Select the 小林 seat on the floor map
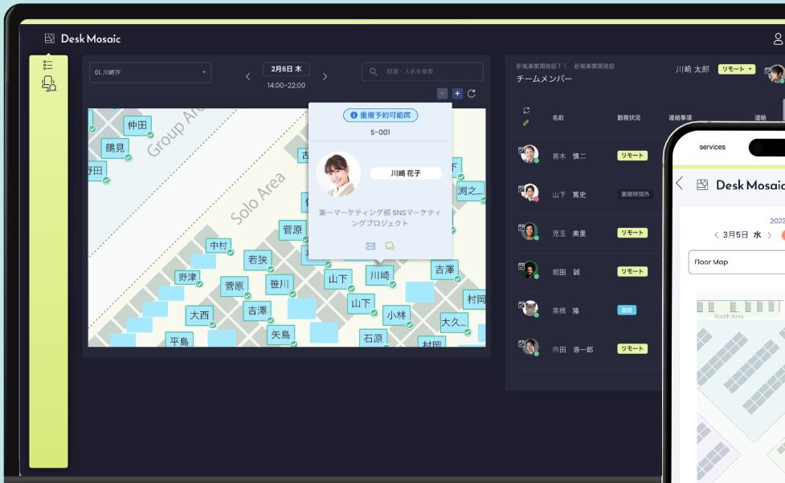The image size is (785, 483). (x=397, y=315)
